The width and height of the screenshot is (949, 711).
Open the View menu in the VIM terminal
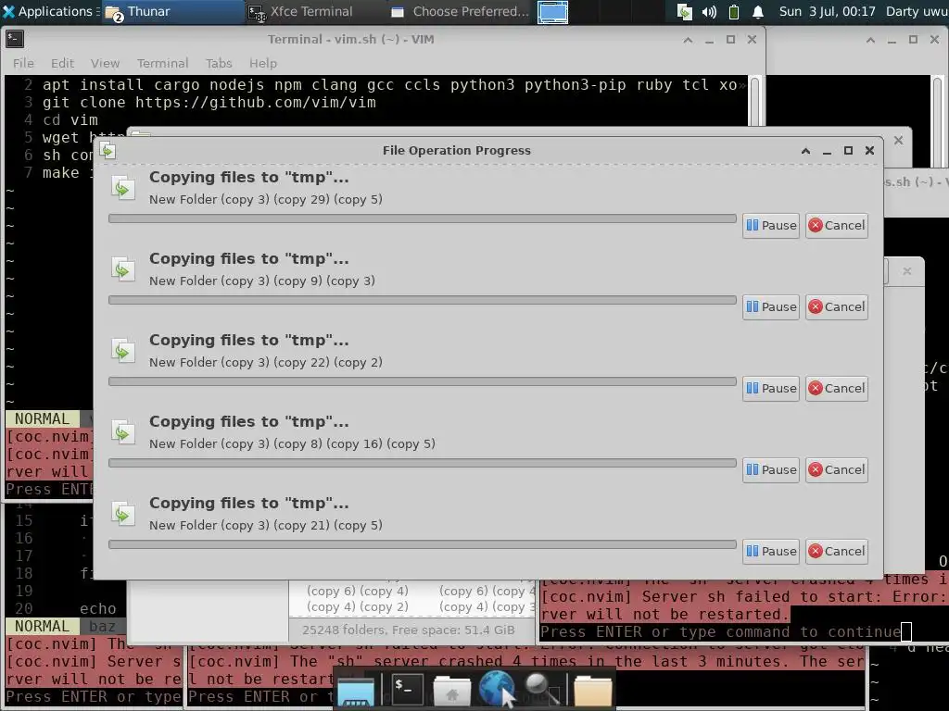click(105, 63)
